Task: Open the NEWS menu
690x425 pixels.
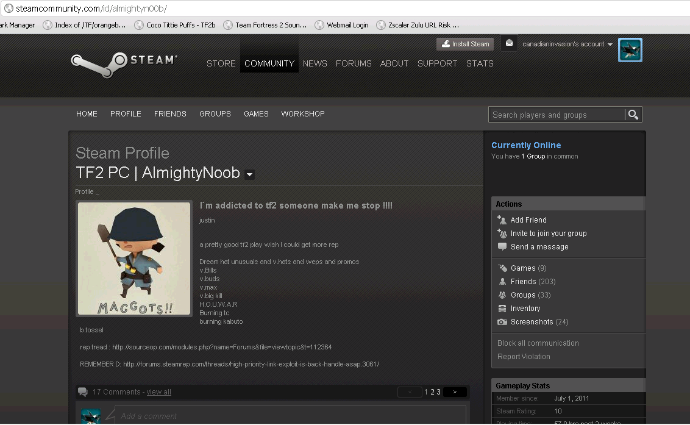Action: tap(315, 63)
